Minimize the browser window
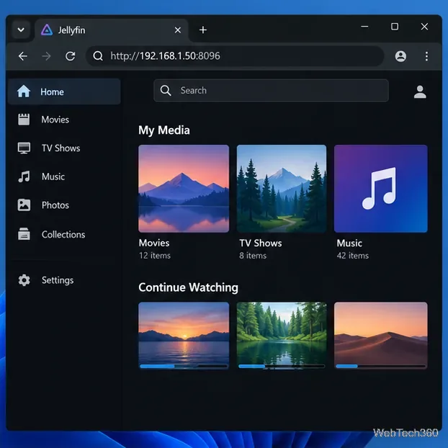The image size is (448, 448). tap(364, 27)
